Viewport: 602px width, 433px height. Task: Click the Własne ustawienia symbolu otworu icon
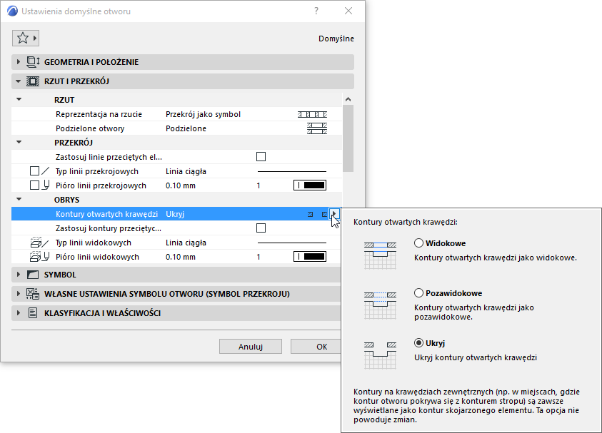click(x=33, y=294)
